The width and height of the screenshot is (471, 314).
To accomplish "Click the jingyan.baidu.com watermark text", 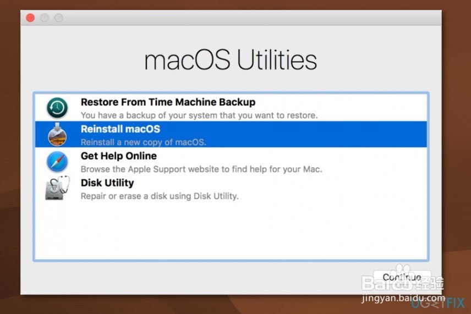I will (403, 299).
